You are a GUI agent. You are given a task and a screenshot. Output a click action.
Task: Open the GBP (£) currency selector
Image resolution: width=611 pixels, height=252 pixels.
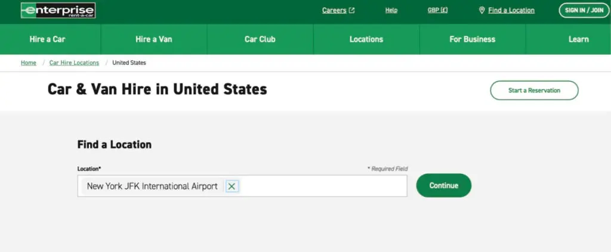(437, 10)
